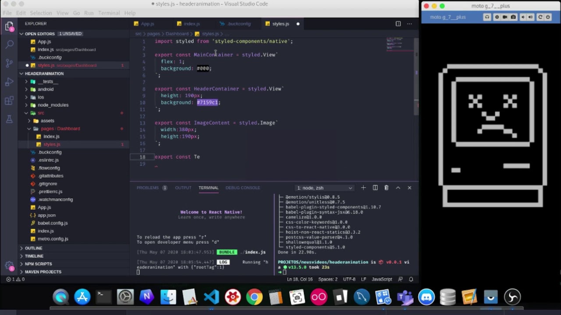Screen dimensions: 561x315
Task: Start video recording in moto g_7 window
Action: point(505,17)
